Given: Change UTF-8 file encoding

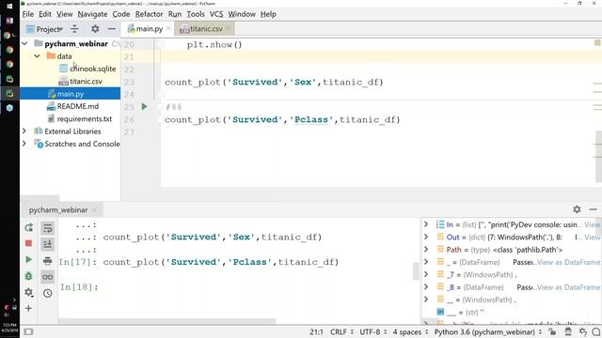Looking at the screenshot, I should point(372,331).
